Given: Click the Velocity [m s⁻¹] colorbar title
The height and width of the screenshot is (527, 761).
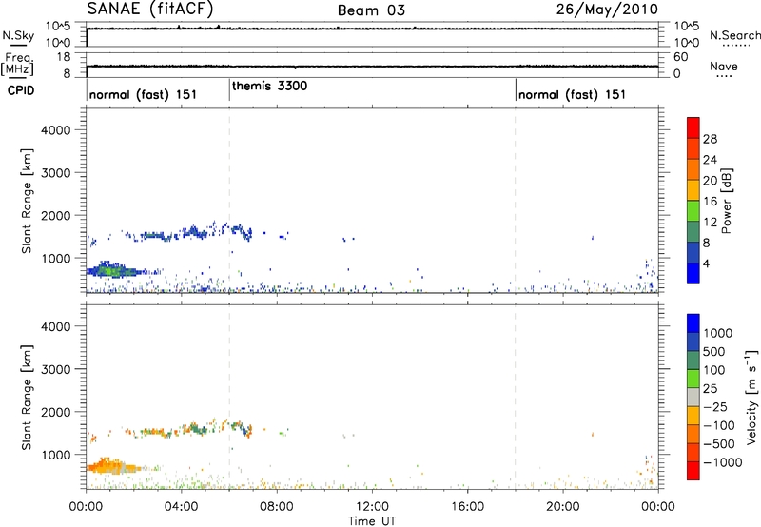Looking at the screenshot, I should [x=751, y=397].
